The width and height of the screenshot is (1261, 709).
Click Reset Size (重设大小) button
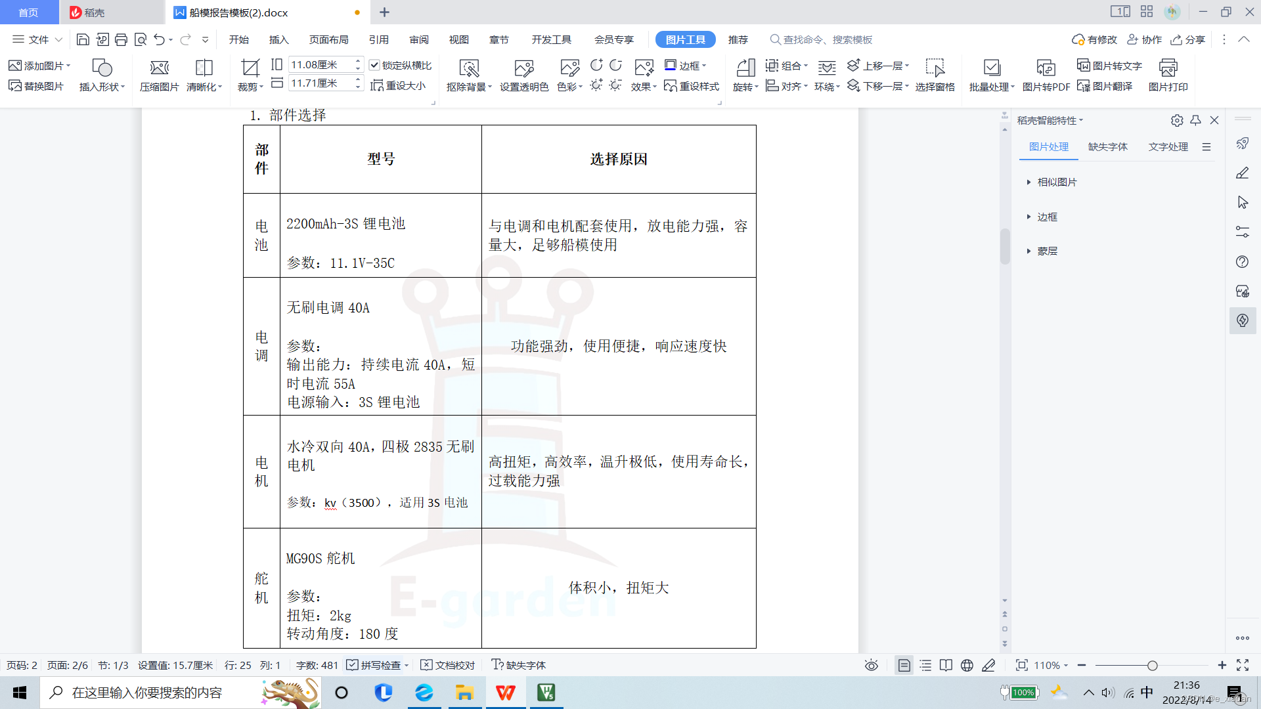click(x=398, y=86)
